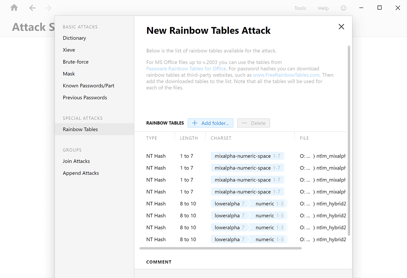Close the New Rainbow Tables Attack dialog
The image size is (407, 278).
tap(341, 27)
